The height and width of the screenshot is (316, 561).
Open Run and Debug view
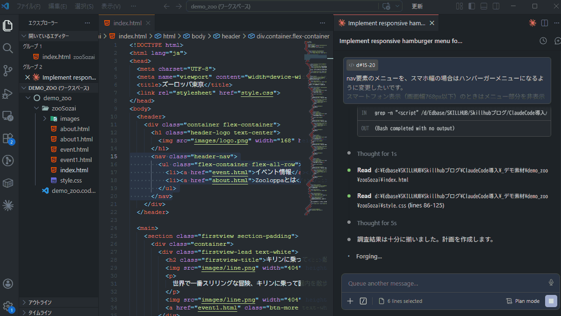click(8, 93)
